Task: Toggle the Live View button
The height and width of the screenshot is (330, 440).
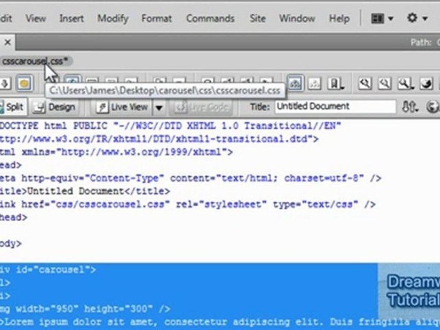Action: 122,107
